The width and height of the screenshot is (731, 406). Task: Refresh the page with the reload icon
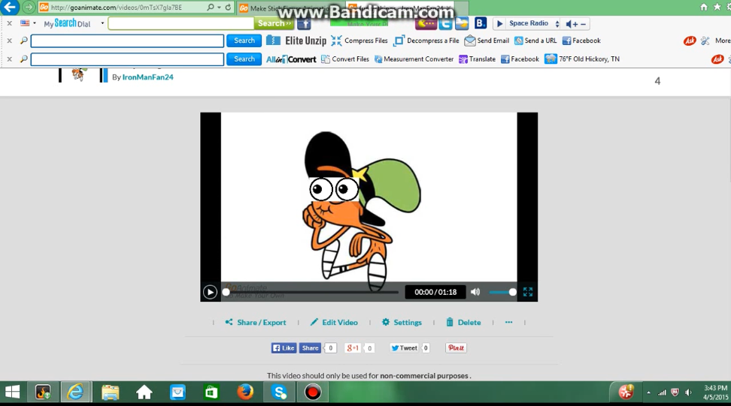(228, 7)
